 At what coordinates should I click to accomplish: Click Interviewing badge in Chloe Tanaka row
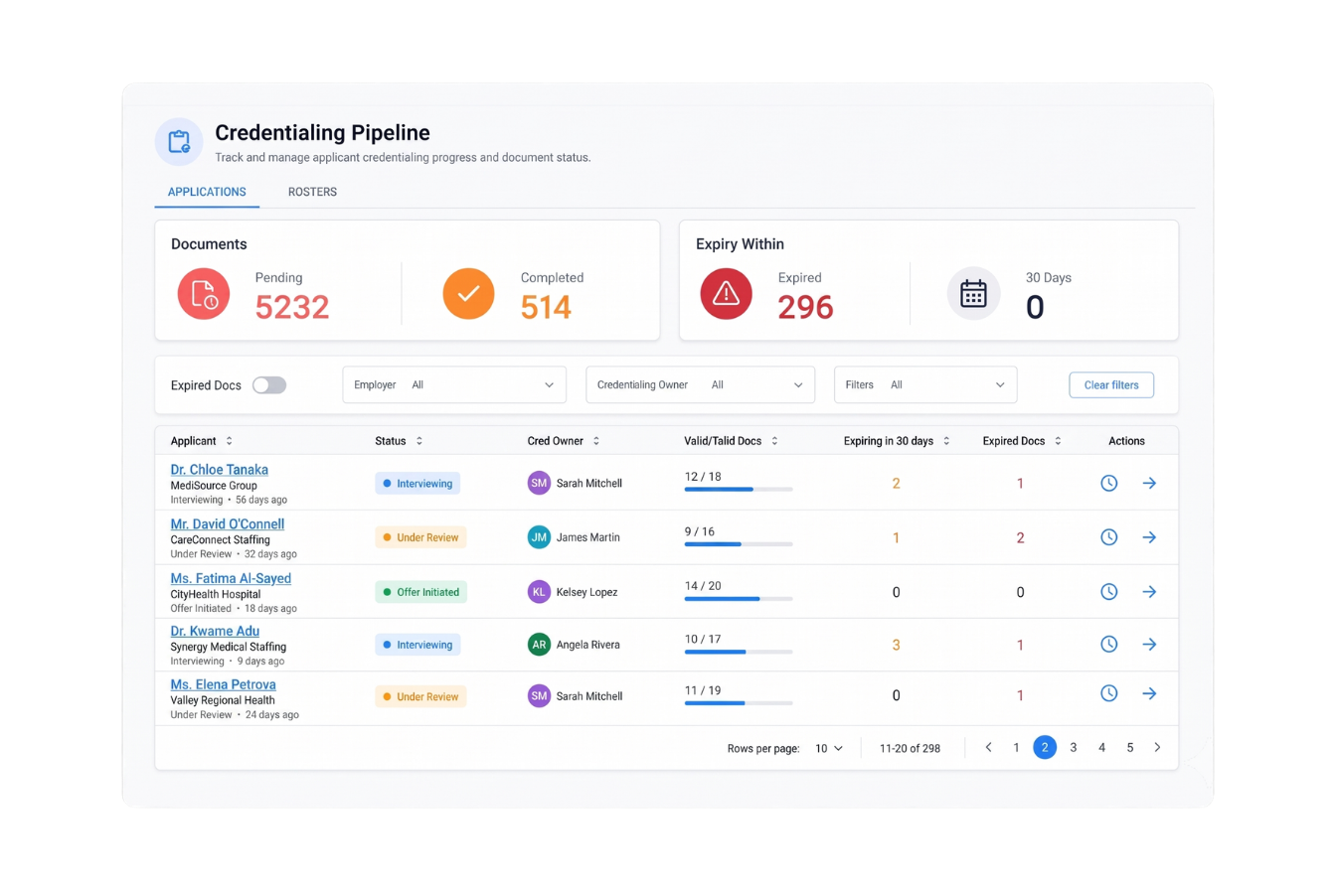point(417,484)
